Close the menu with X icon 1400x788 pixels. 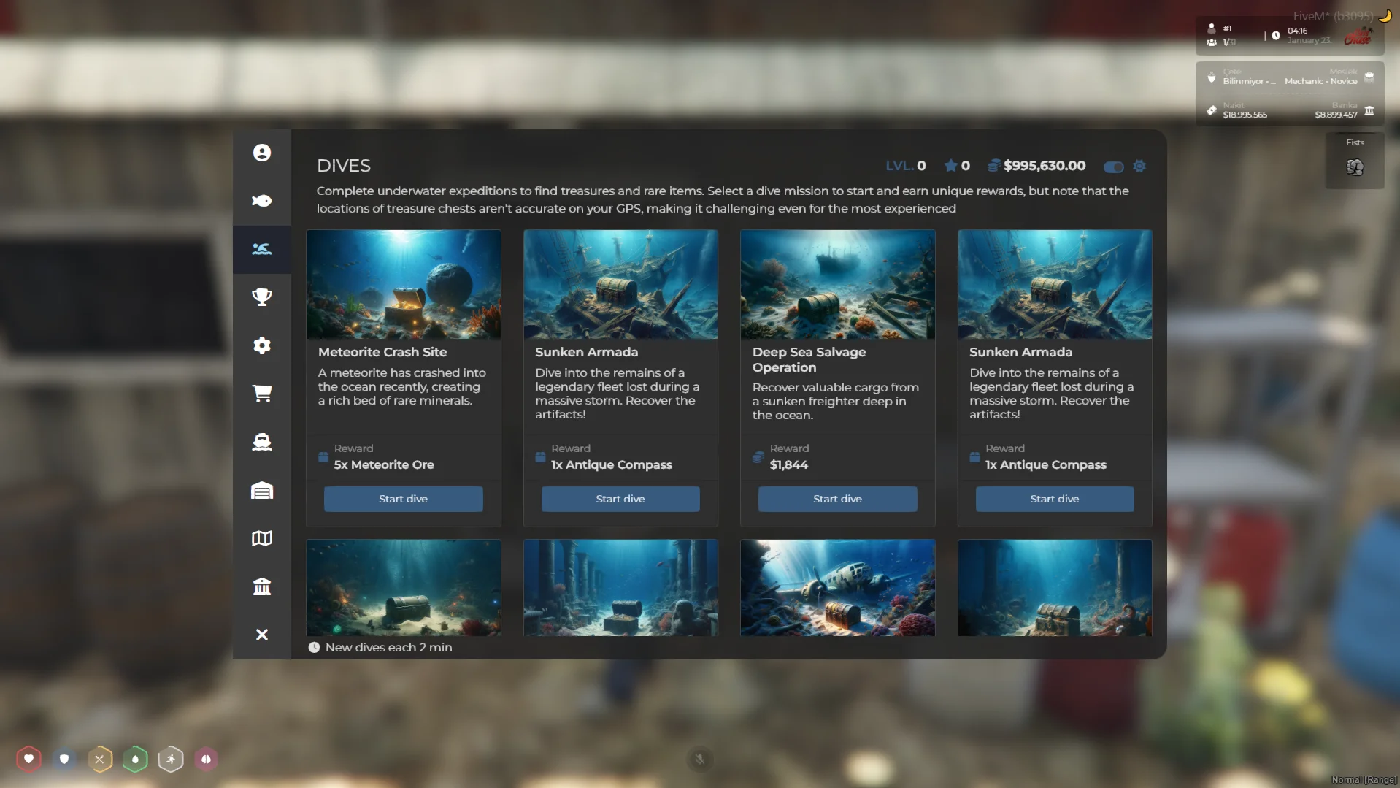pos(261,635)
